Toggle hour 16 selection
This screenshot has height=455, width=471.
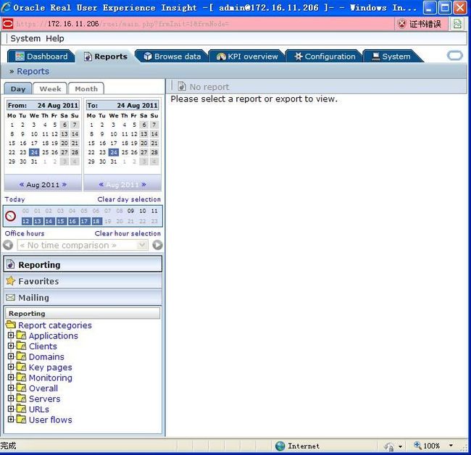[72, 222]
